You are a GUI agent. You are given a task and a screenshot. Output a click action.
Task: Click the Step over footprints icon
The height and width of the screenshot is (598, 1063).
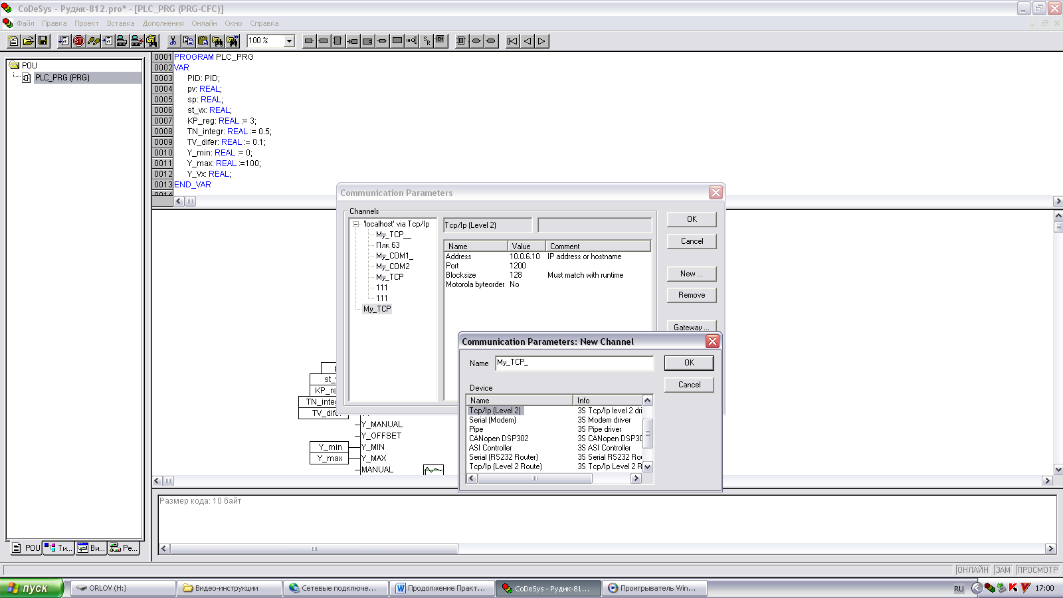pyautogui.click(x=93, y=41)
